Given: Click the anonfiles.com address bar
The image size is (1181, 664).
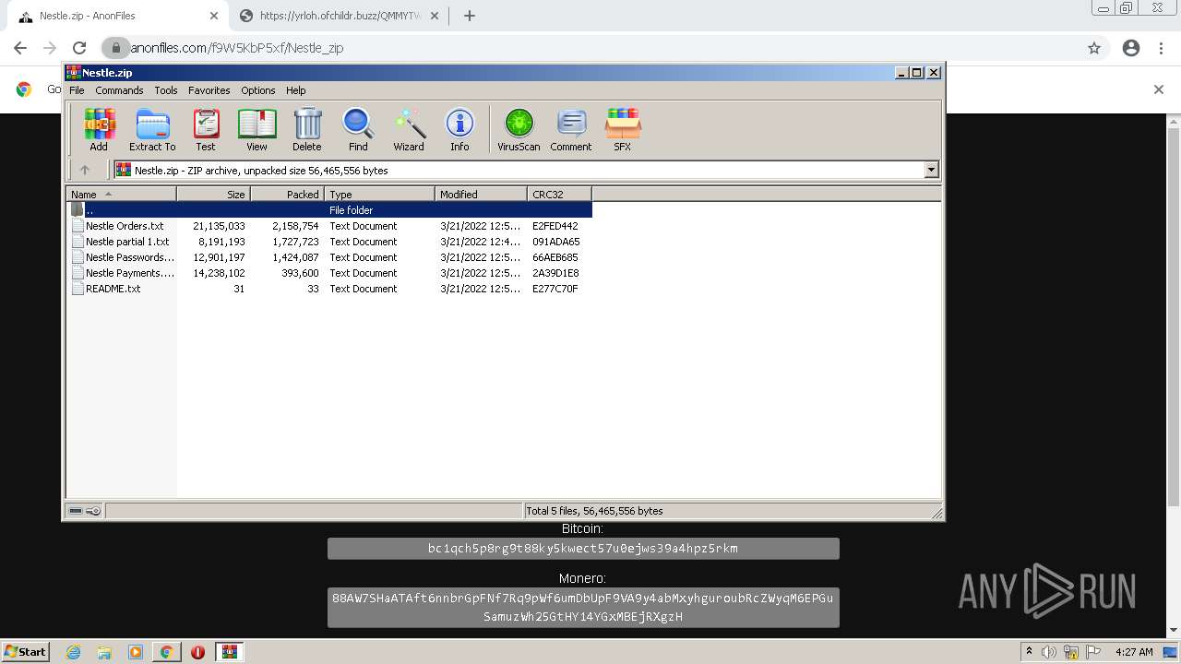Looking at the screenshot, I should (x=590, y=48).
